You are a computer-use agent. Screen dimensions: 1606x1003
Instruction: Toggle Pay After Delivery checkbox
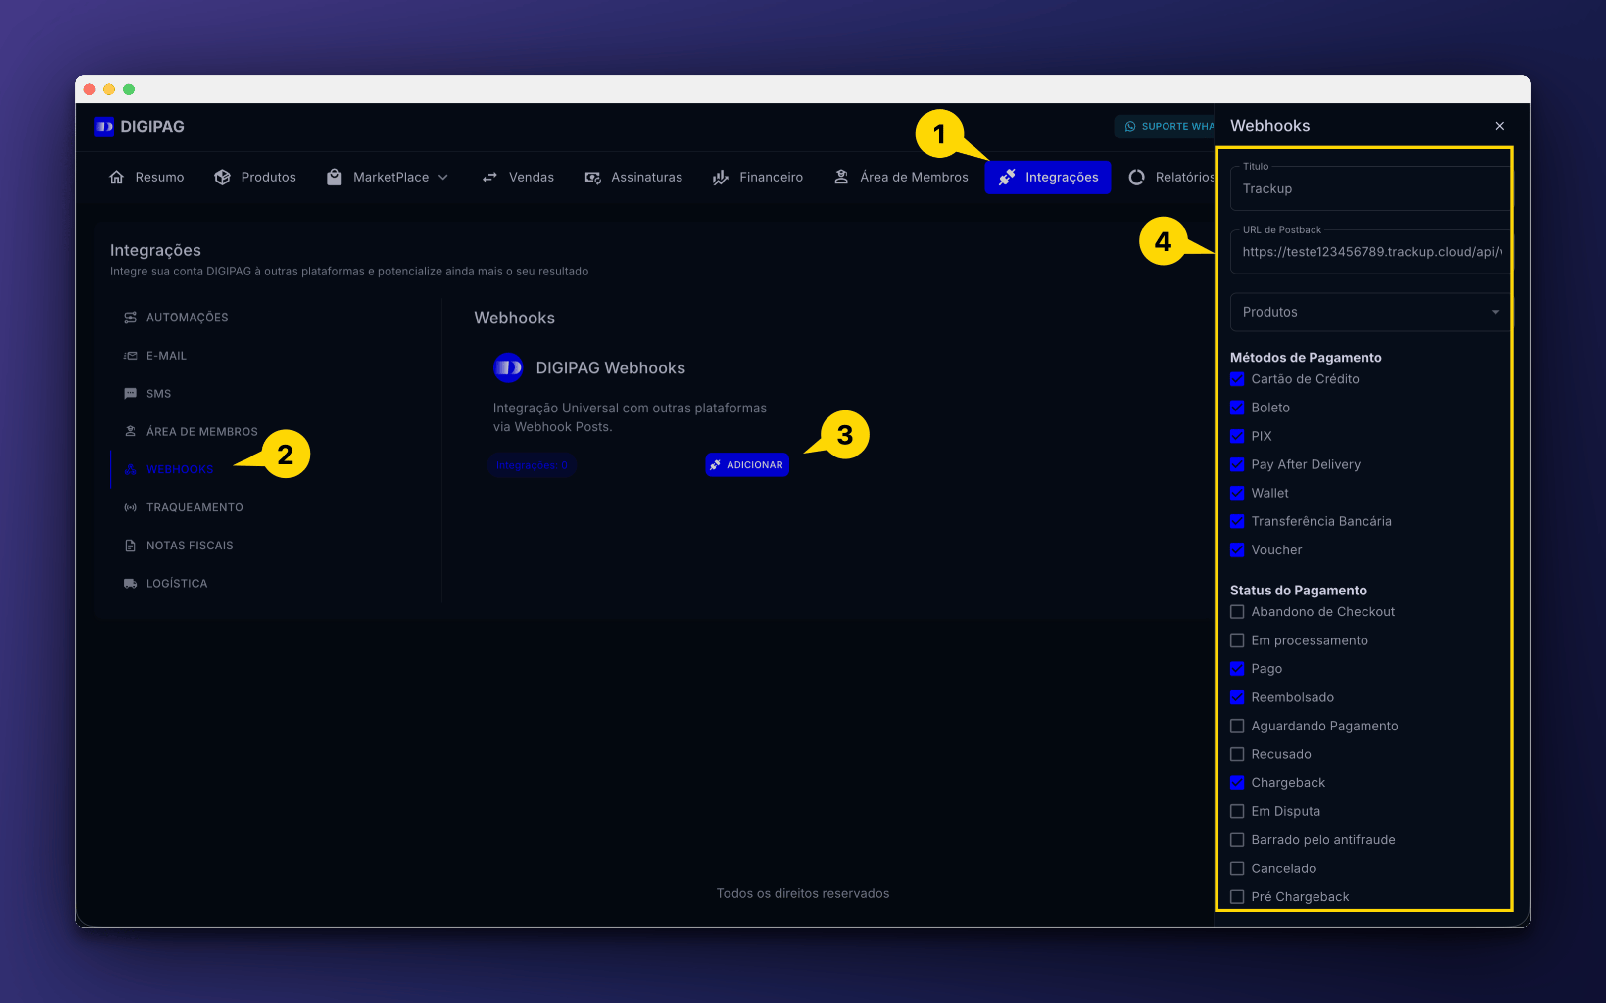1237,465
